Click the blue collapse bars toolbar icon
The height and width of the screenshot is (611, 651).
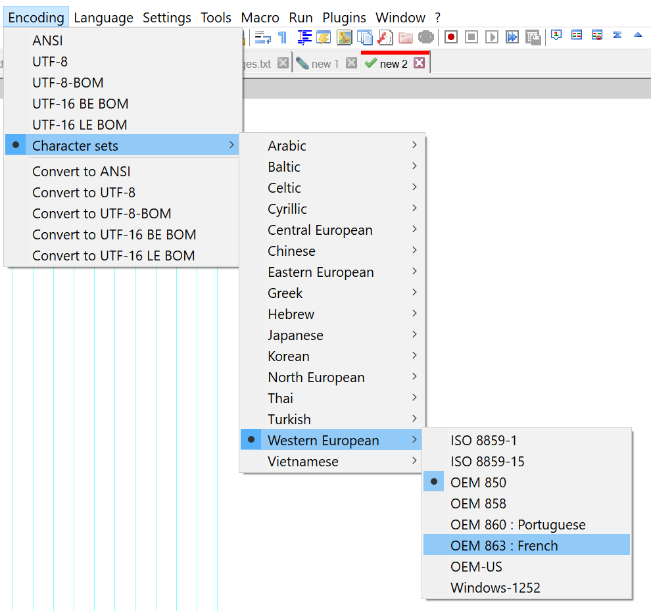617,36
